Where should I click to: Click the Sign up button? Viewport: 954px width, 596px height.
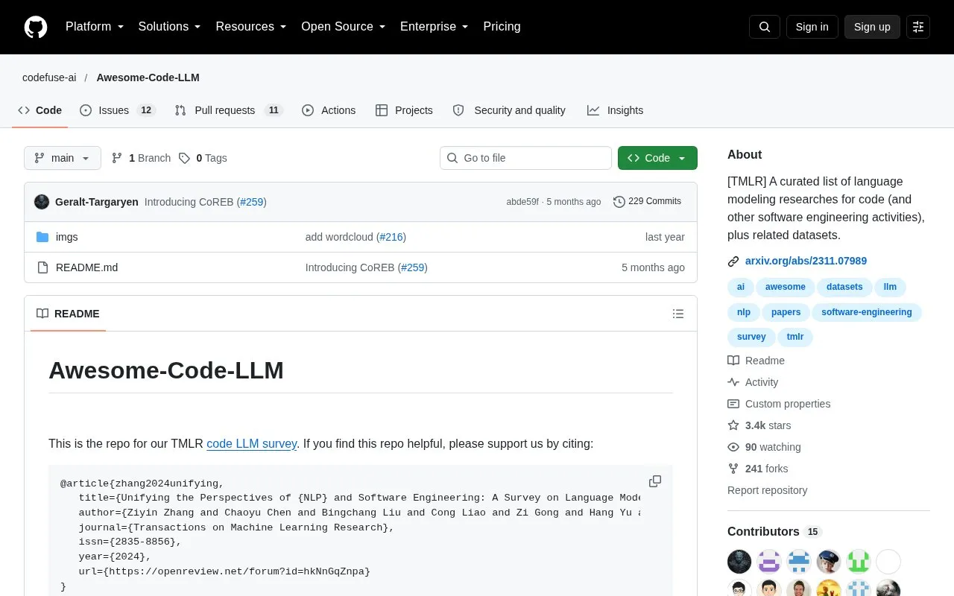click(872, 27)
